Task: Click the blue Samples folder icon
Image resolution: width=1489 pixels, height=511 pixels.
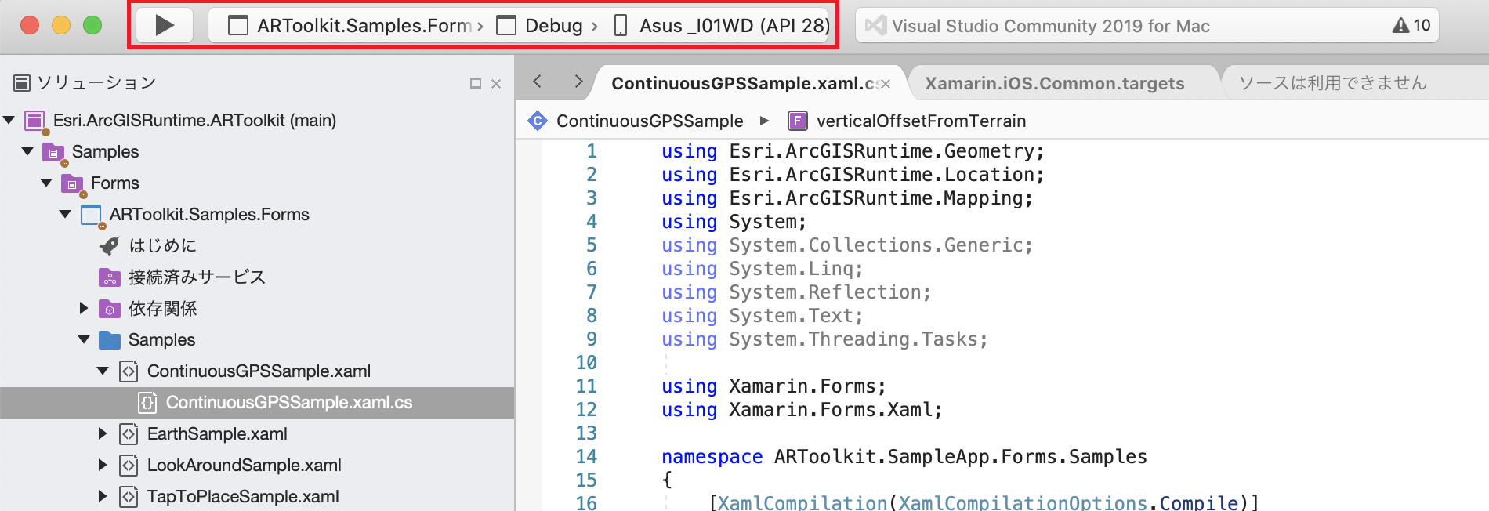Action: click(x=110, y=340)
